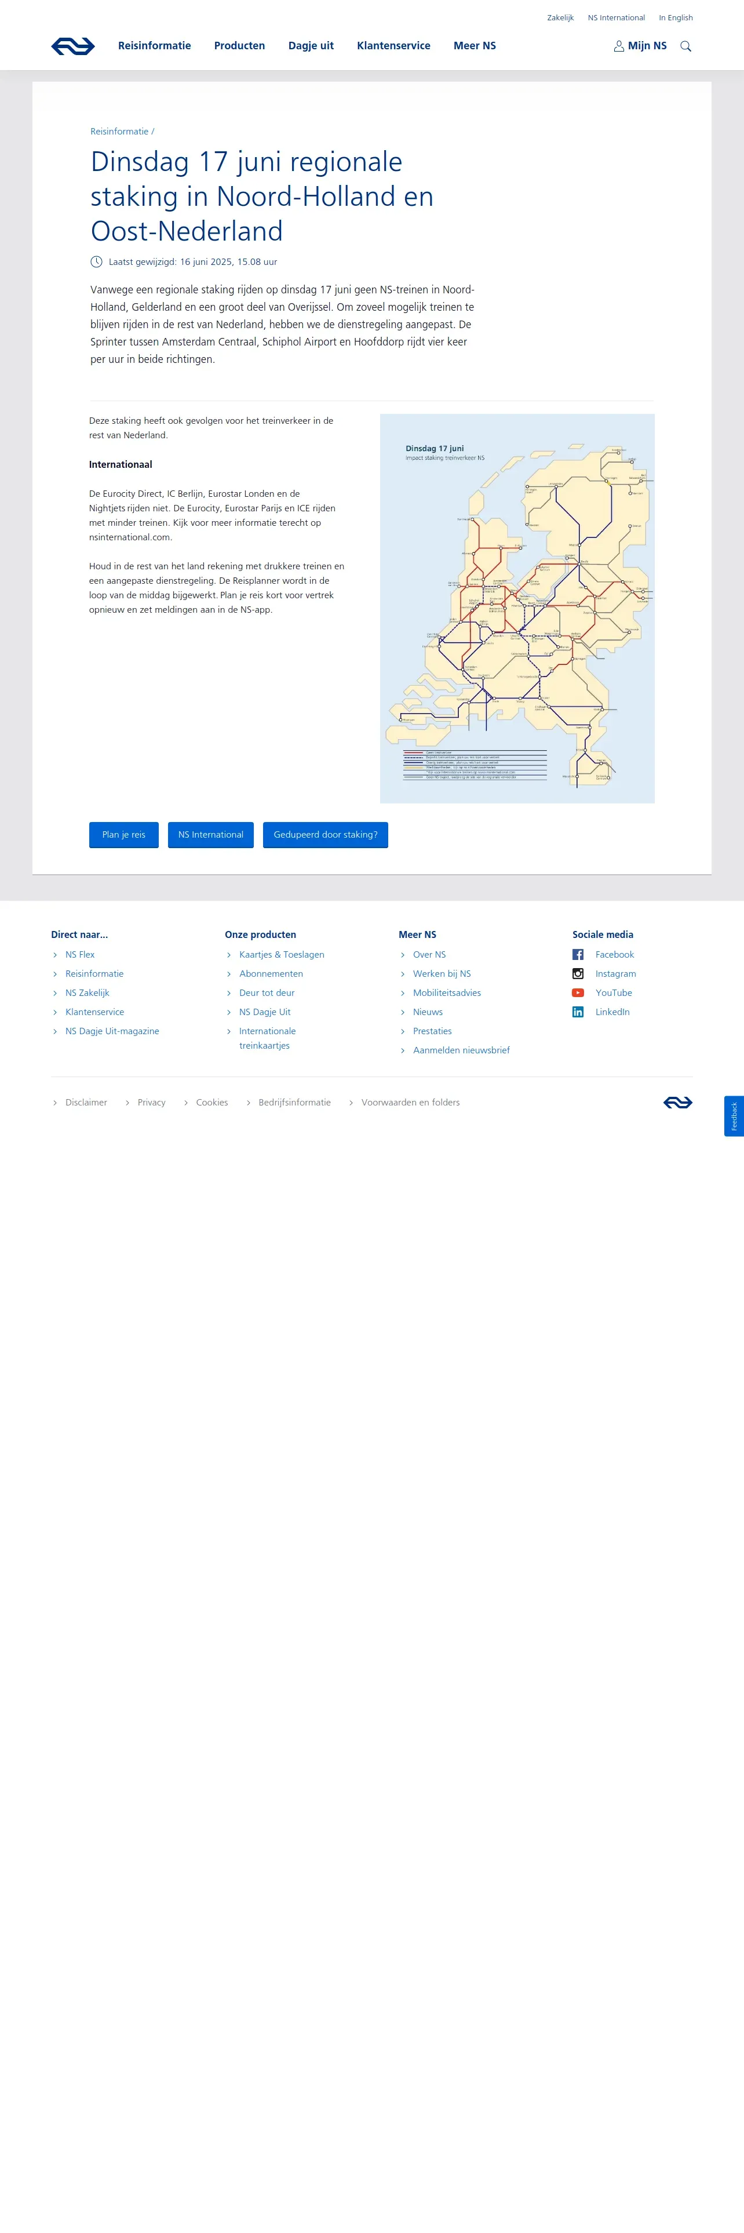Go to the Zakelijk site link

[x=560, y=17]
